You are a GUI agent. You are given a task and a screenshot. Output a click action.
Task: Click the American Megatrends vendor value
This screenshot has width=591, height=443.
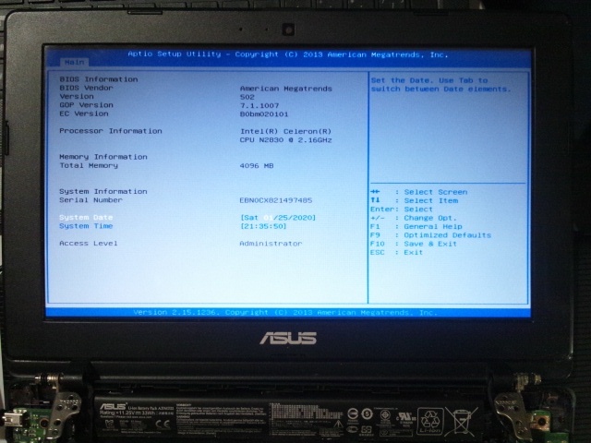point(286,89)
